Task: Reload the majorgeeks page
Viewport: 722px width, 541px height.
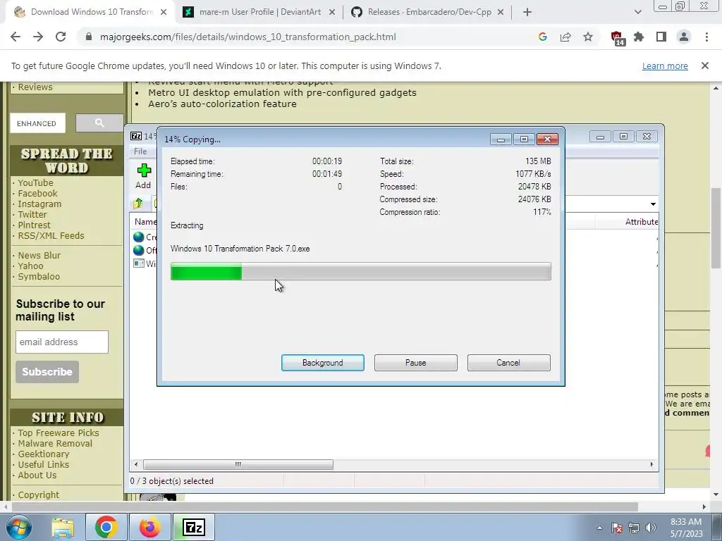Action: tap(61, 37)
